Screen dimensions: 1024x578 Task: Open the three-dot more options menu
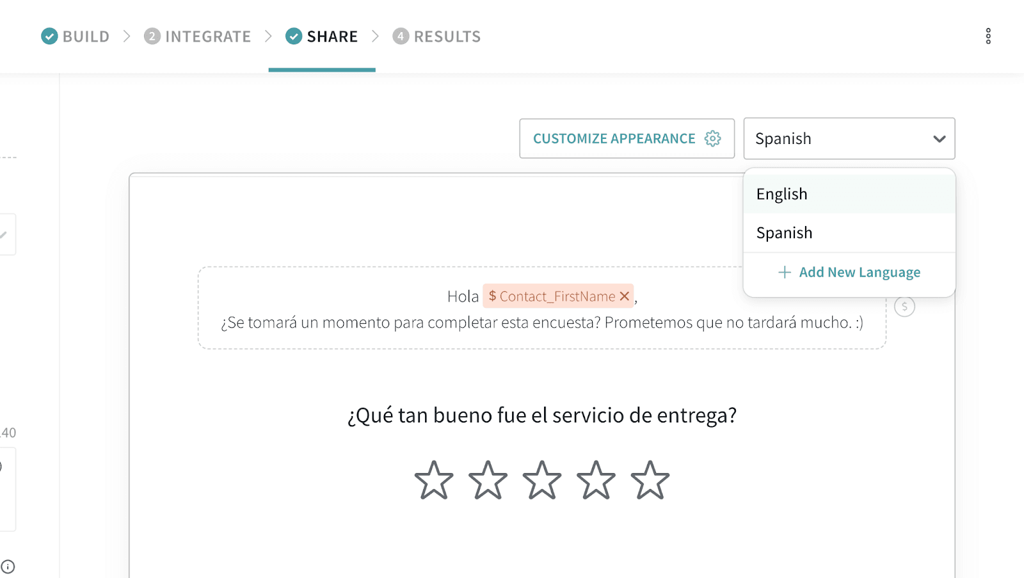[x=988, y=36]
